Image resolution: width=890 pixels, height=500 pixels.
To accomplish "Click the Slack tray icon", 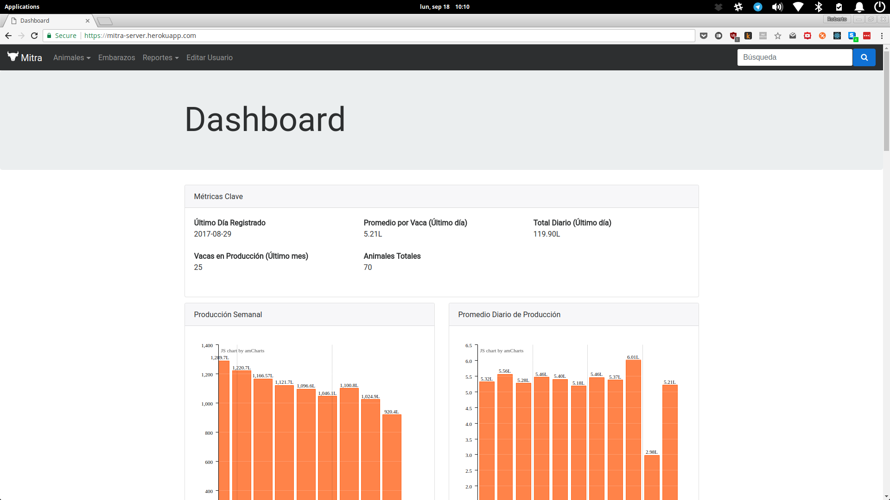I will 738,6.
